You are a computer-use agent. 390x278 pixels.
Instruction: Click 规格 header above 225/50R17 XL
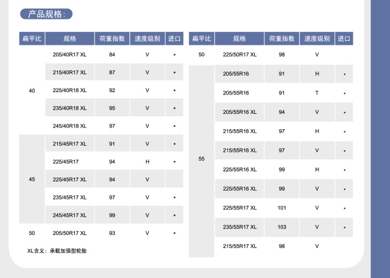pos(239,38)
